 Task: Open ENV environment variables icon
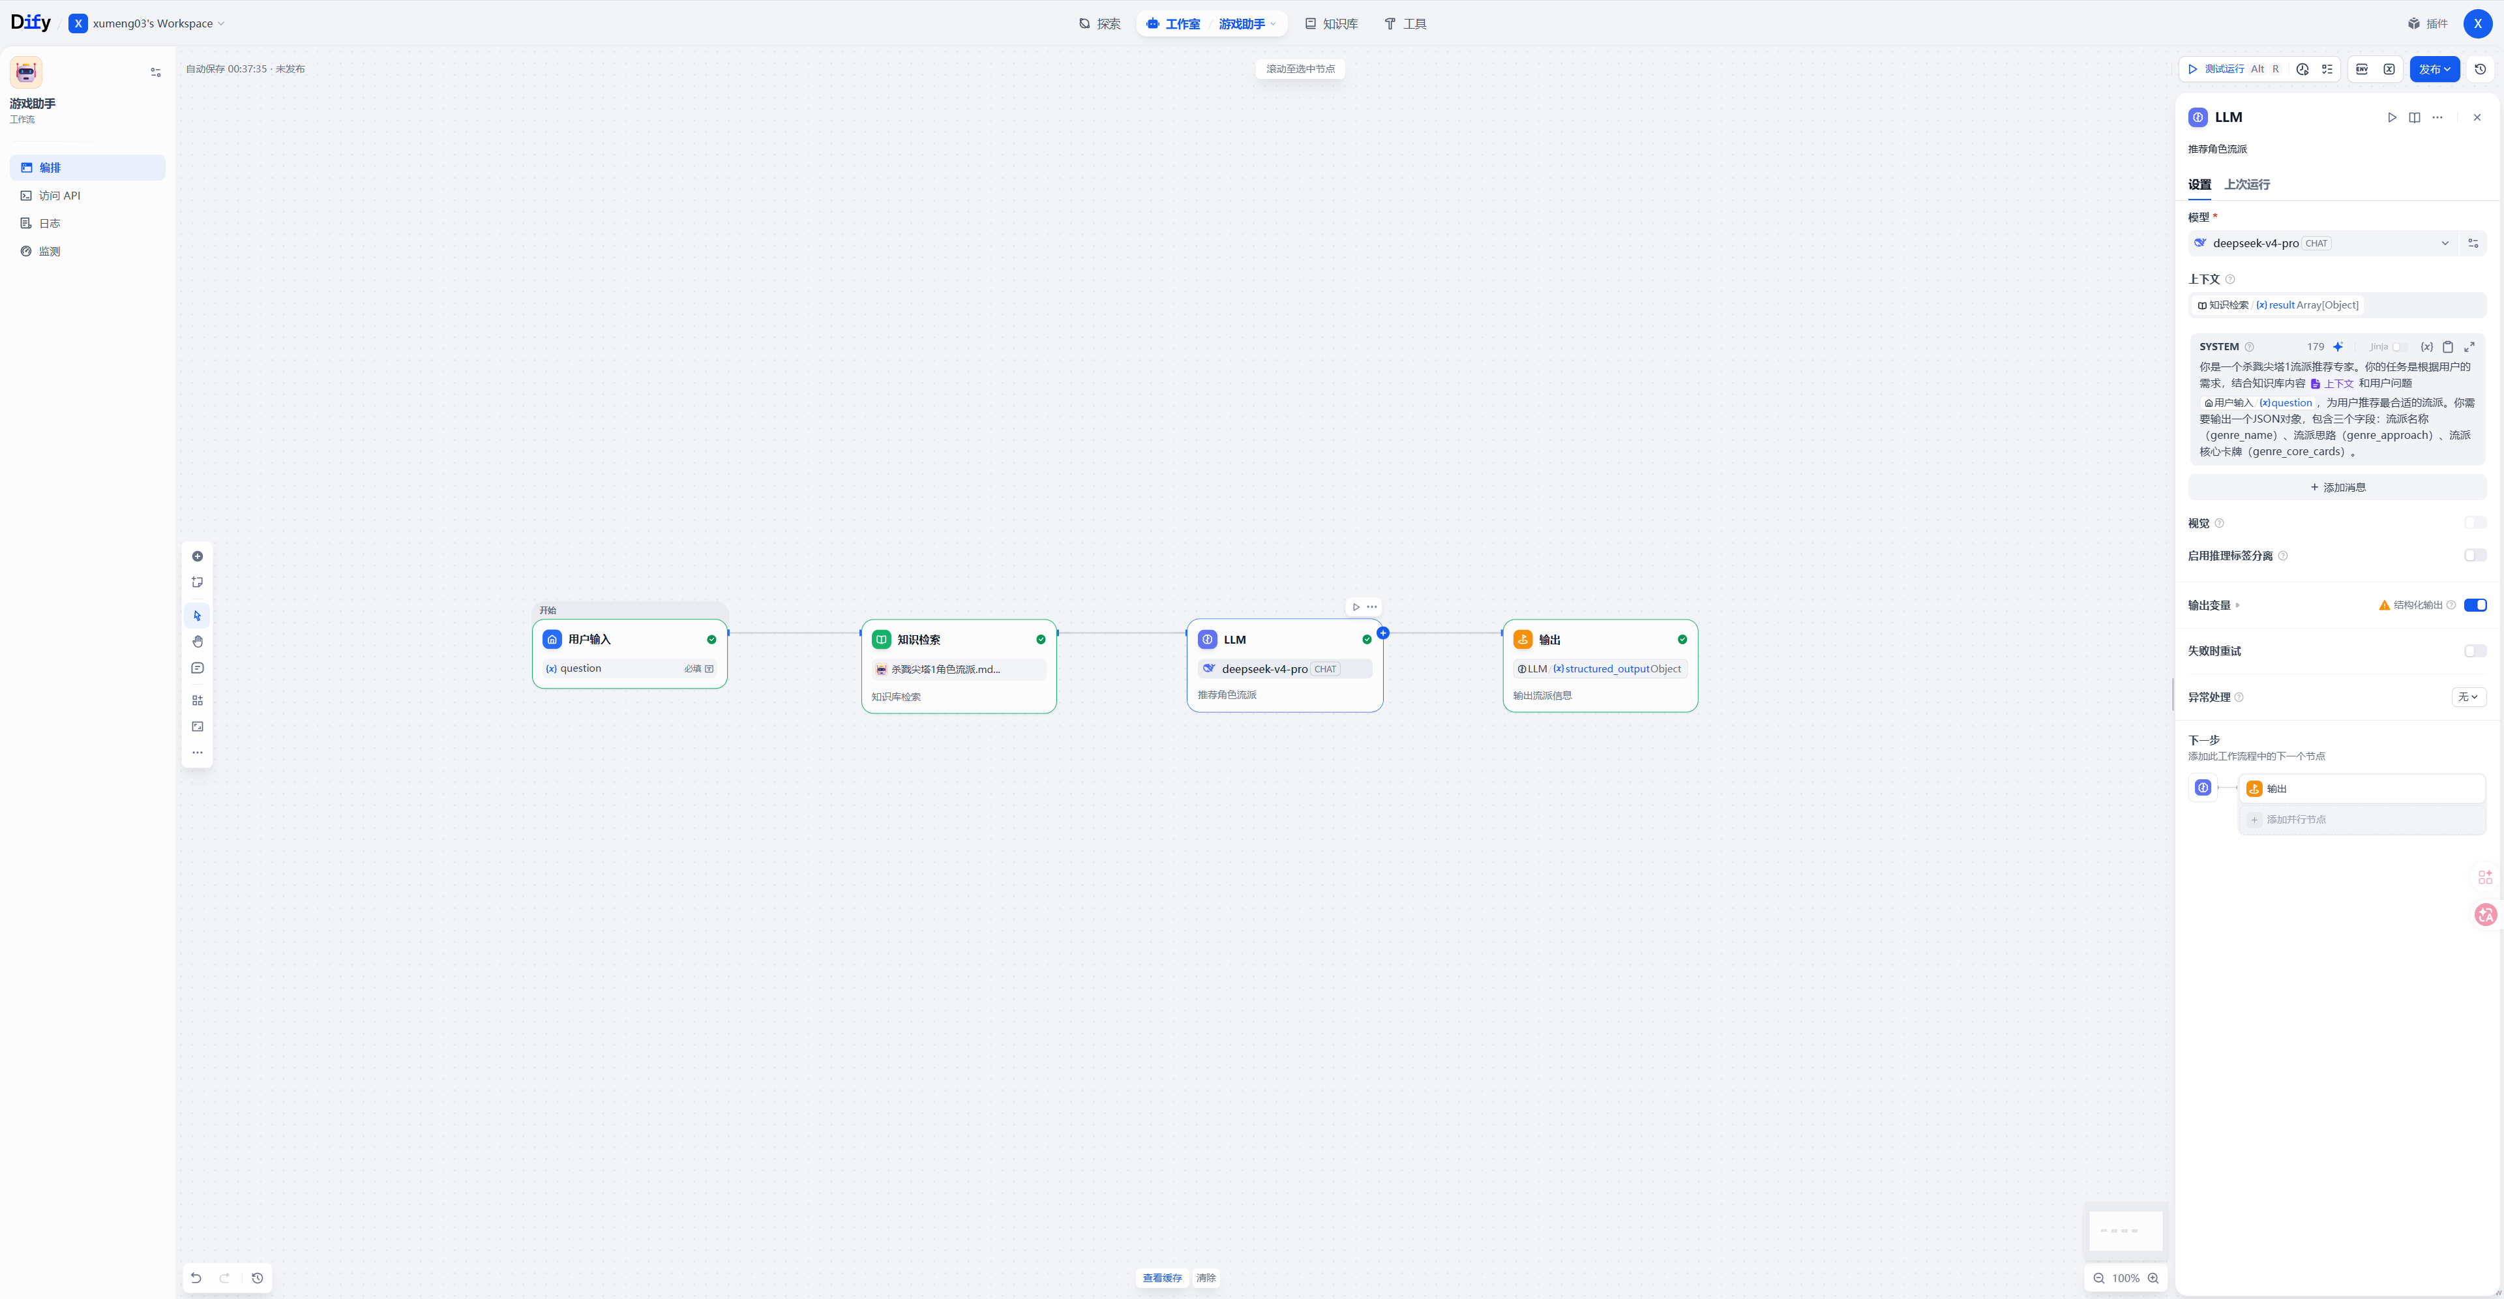[x=2362, y=69]
